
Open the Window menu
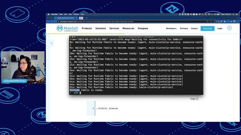point(76,14)
